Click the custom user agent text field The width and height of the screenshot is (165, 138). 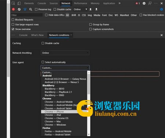(x=125, y=74)
